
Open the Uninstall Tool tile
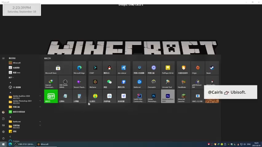[x=168, y=82]
